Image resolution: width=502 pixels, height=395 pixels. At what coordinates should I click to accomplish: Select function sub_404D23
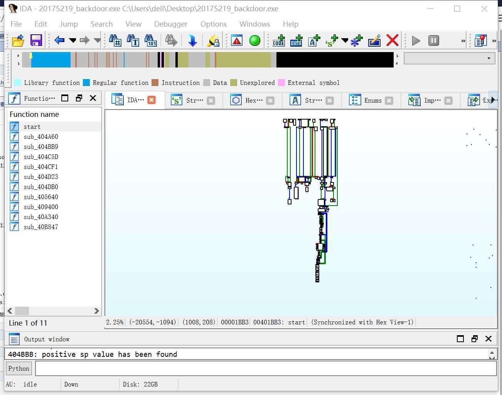(x=54, y=177)
